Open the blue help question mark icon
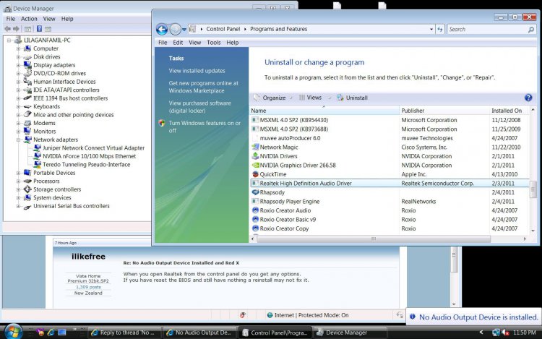 528,98
